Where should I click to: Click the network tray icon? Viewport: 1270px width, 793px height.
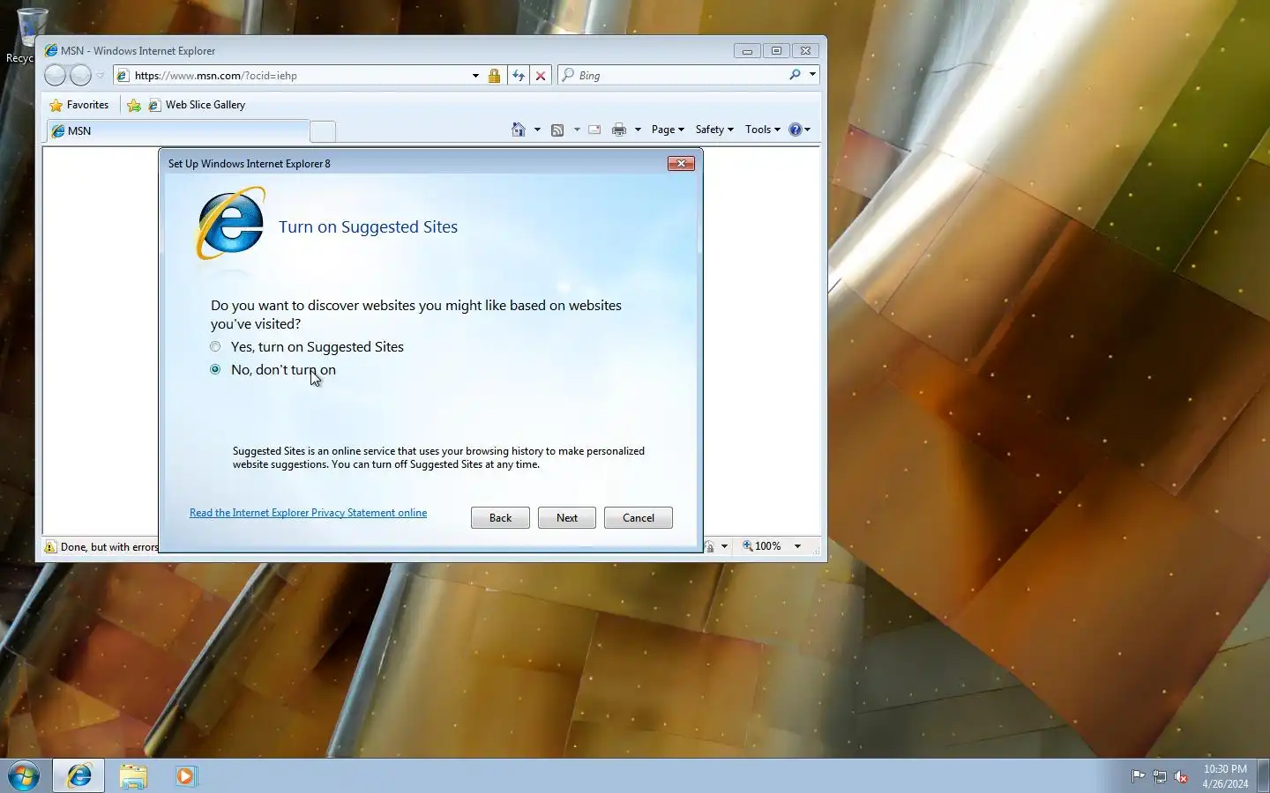[1160, 777]
